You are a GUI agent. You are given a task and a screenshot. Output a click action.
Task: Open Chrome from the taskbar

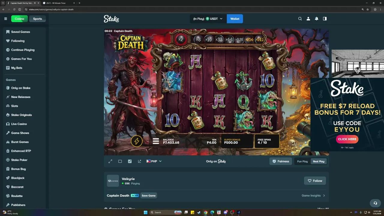click(x=205, y=212)
